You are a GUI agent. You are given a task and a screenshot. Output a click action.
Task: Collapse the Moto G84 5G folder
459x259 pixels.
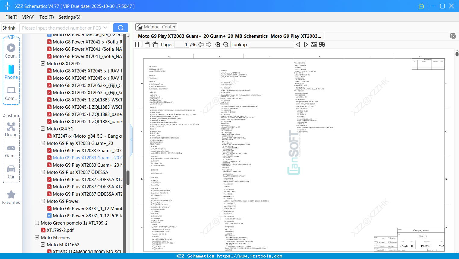(x=43, y=129)
